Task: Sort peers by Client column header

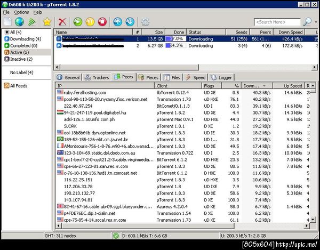Action: point(178,86)
